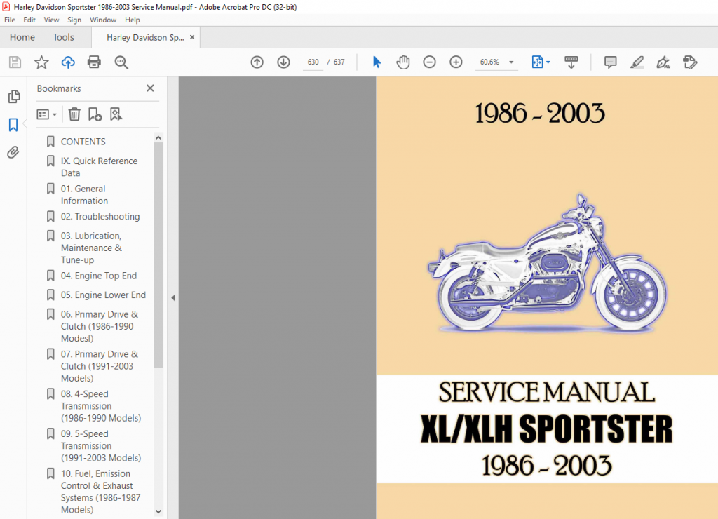Delete selected bookmark with trash icon
Viewport: 718px width, 519px height.
[x=74, y=114]
